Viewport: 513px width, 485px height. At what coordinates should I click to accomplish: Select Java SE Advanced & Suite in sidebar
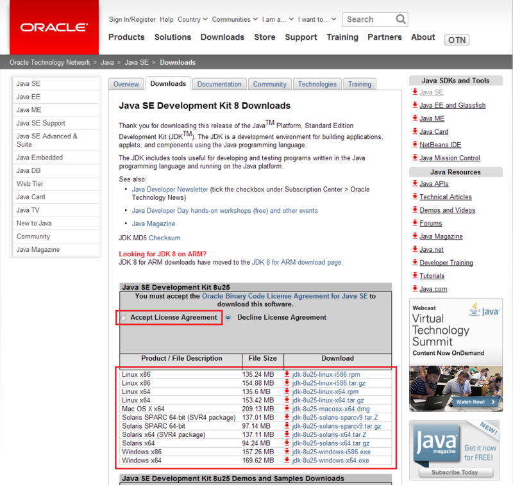[56, 140]
